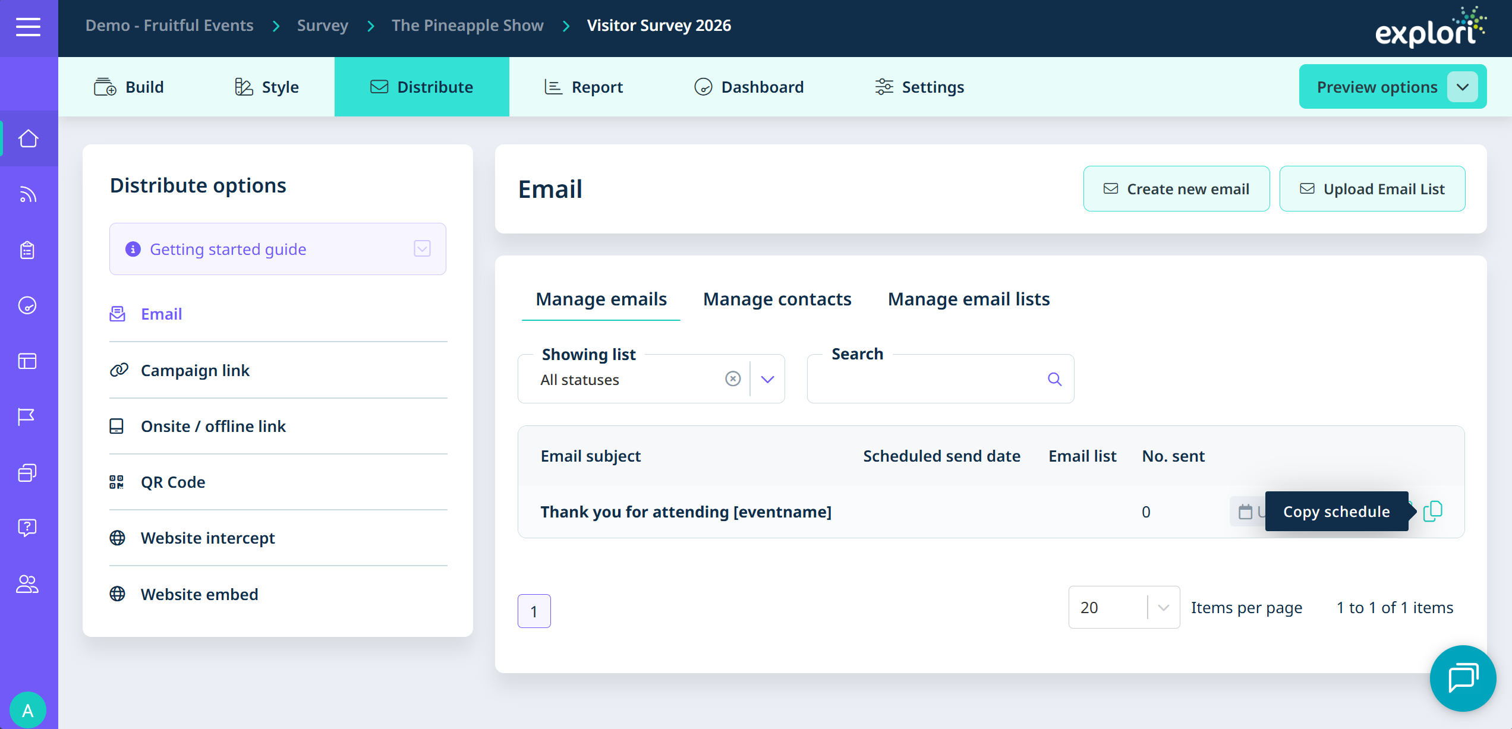Click the home icon in sidebar

[28, 139]
